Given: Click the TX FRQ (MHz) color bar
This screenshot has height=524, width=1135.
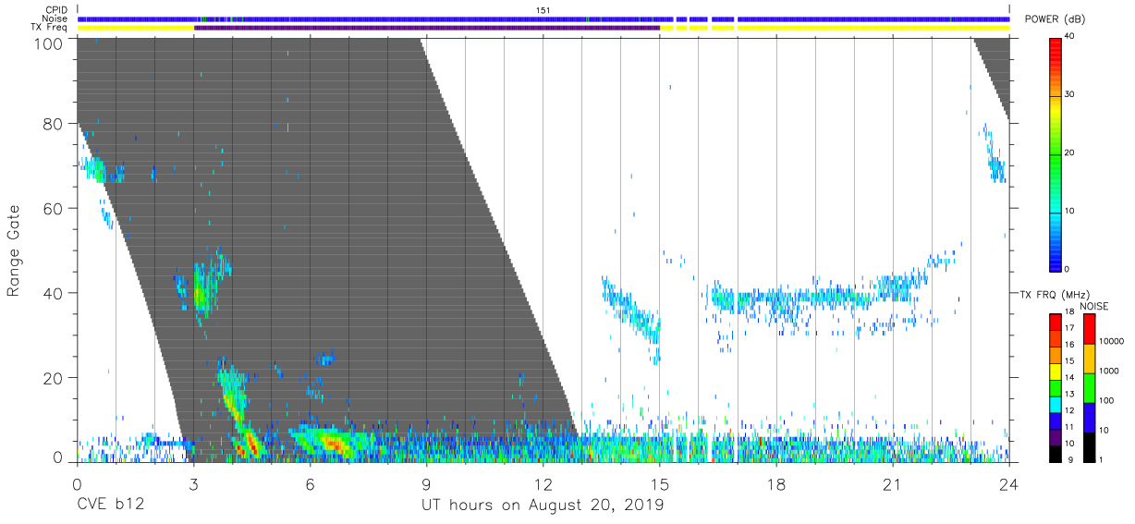Looking at the screenshot, I should point(1055,388).
